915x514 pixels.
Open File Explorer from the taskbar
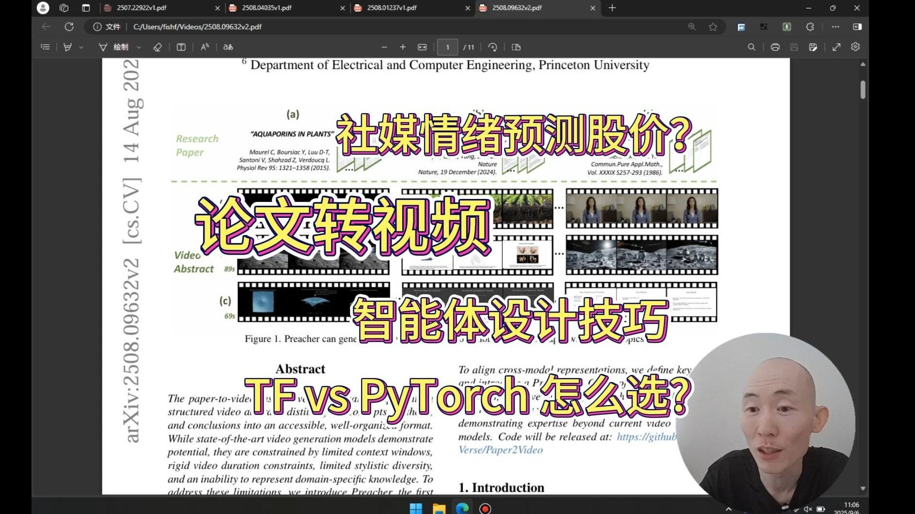pos(439,508)
